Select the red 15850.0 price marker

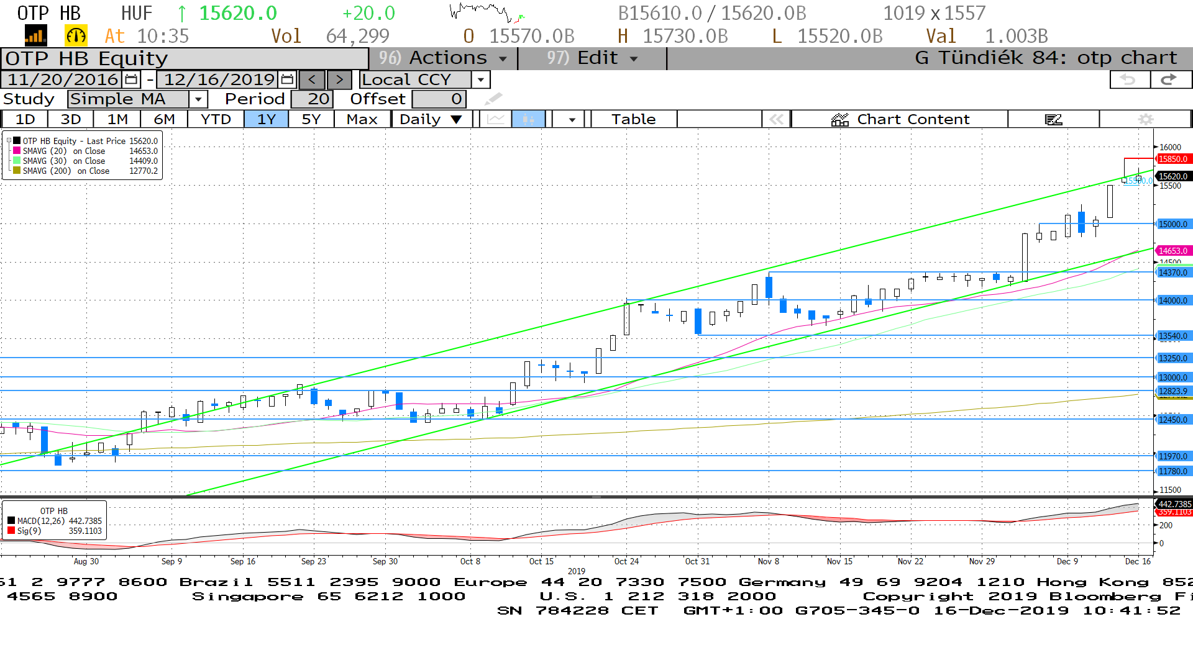1173,159
